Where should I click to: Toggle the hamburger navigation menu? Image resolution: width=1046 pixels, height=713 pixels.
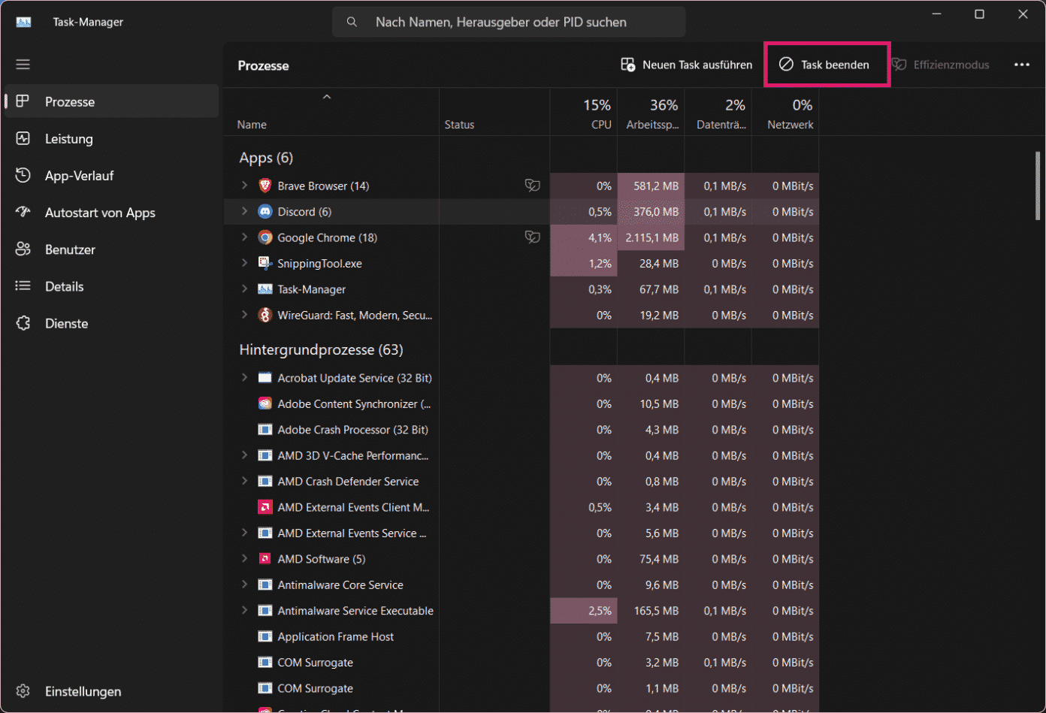click(x=23, y=65)
